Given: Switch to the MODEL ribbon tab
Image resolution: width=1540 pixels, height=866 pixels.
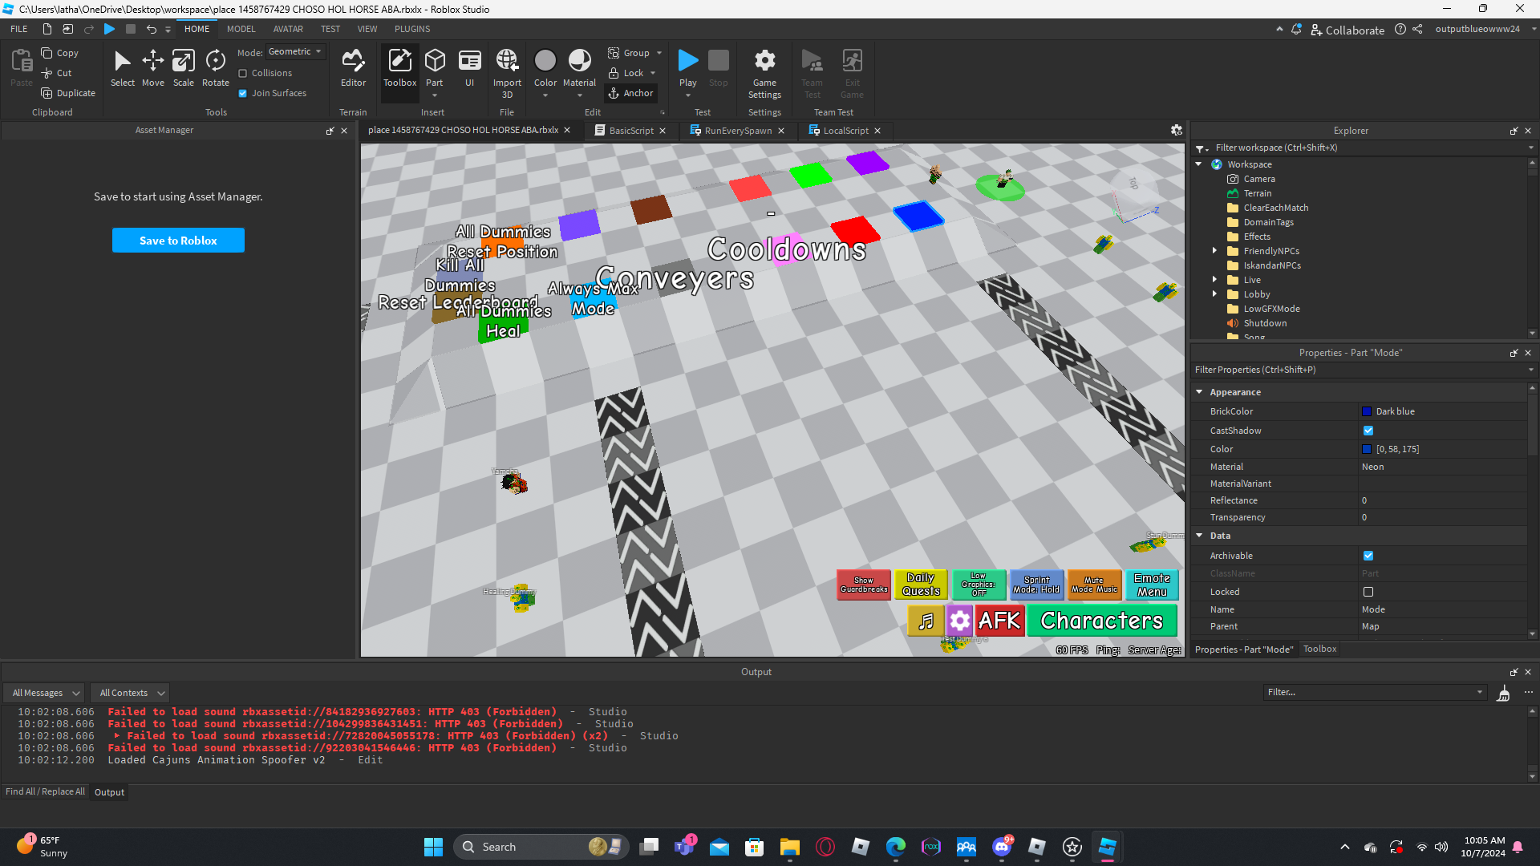Looking at the screenshot, I should pos(241,29).
